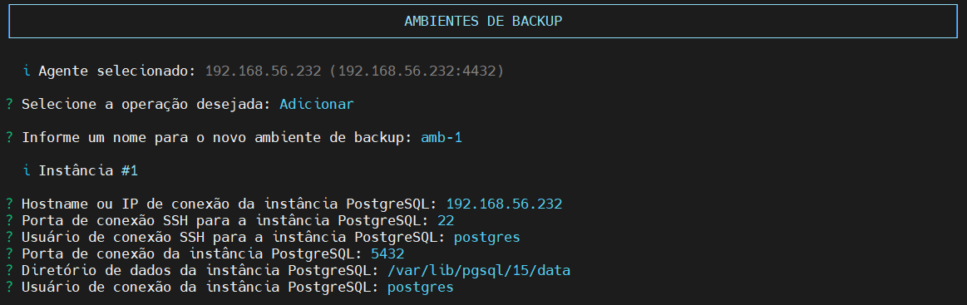The width and height of the screenshot is (967, 305).
Task: Click the question mark beside Porta de conexão da instância
Action: pyautogui.click(x=10, y=254)
